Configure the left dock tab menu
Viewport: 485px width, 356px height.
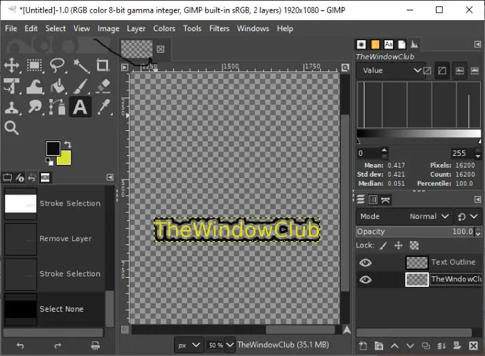(x=110, y=177)
